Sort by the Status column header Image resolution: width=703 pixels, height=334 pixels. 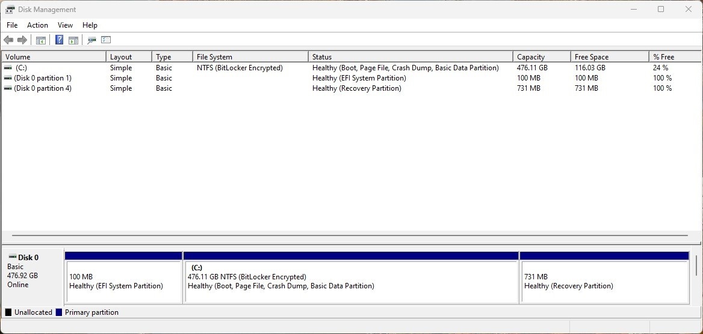410,57
